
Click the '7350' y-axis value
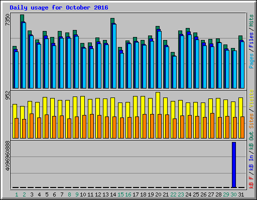pyautogui.click(x=8, y=20)
